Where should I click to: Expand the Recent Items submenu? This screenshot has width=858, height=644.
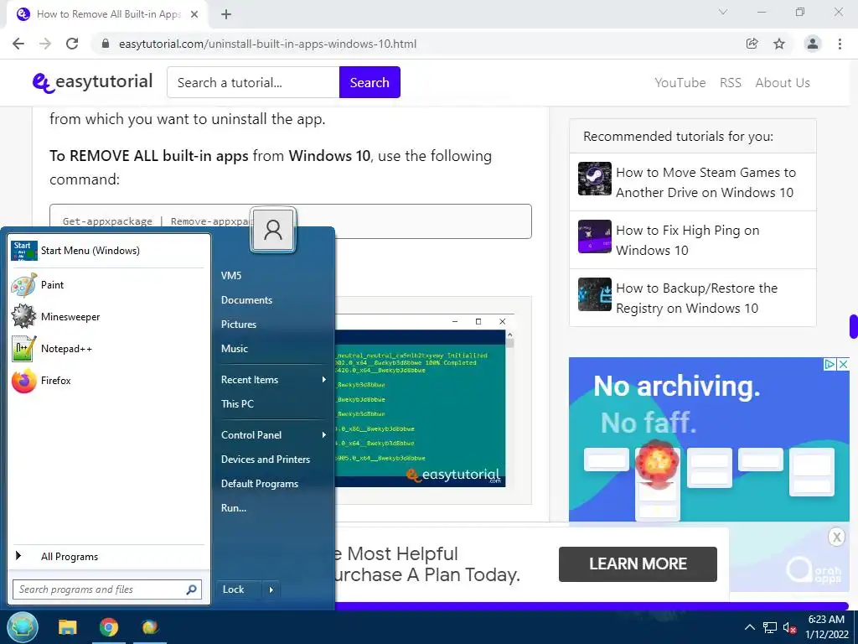coord(273,380)
